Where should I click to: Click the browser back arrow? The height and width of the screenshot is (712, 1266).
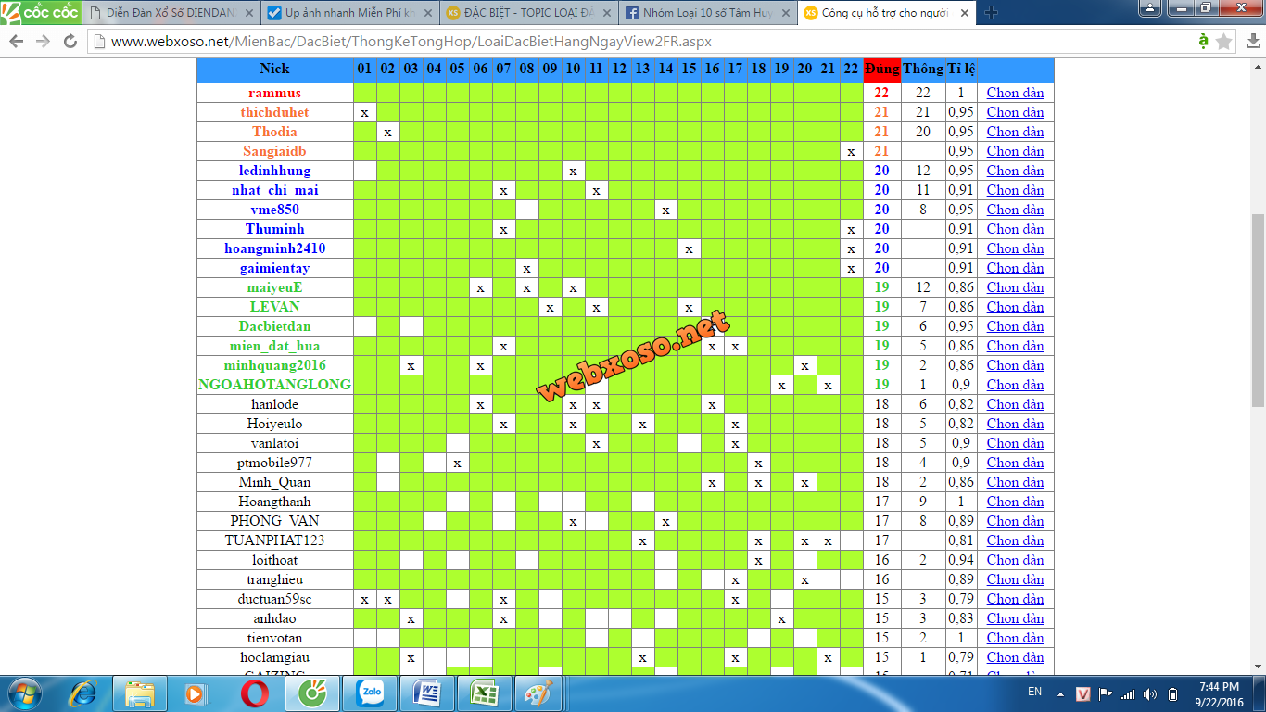pos(18,42)
